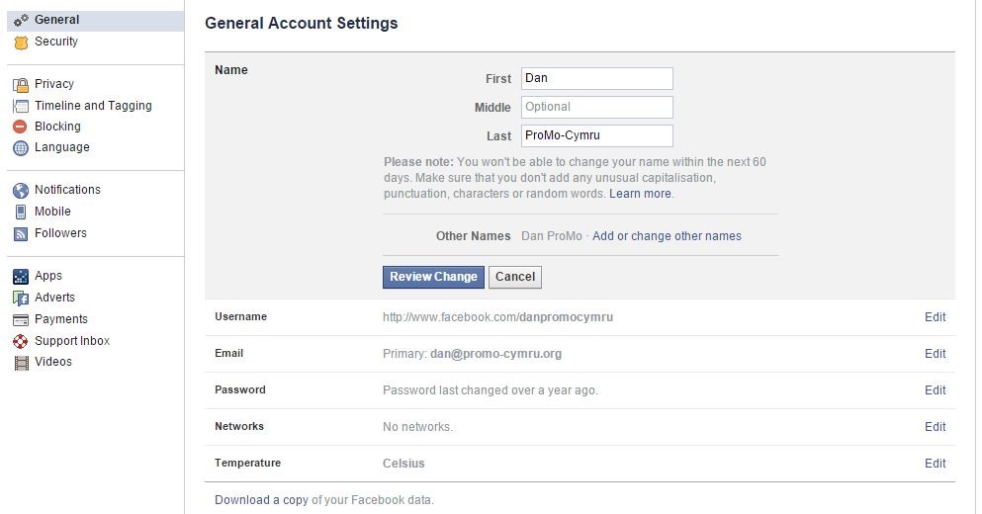This screenshot has width=982, height=514.
Task: Click the Privacy padlock icon
Action: pos(21,85)
